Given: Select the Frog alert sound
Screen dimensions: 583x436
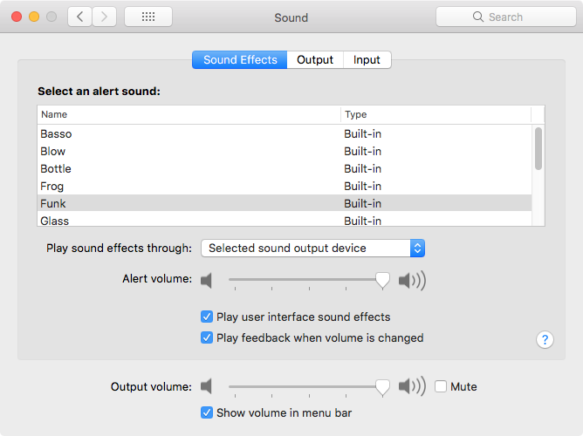Looking at the screenshot, I should (x=52, y=186).
